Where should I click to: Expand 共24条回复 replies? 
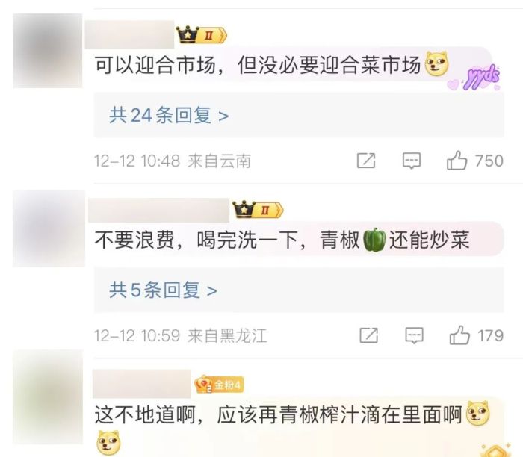click(169, 116)
